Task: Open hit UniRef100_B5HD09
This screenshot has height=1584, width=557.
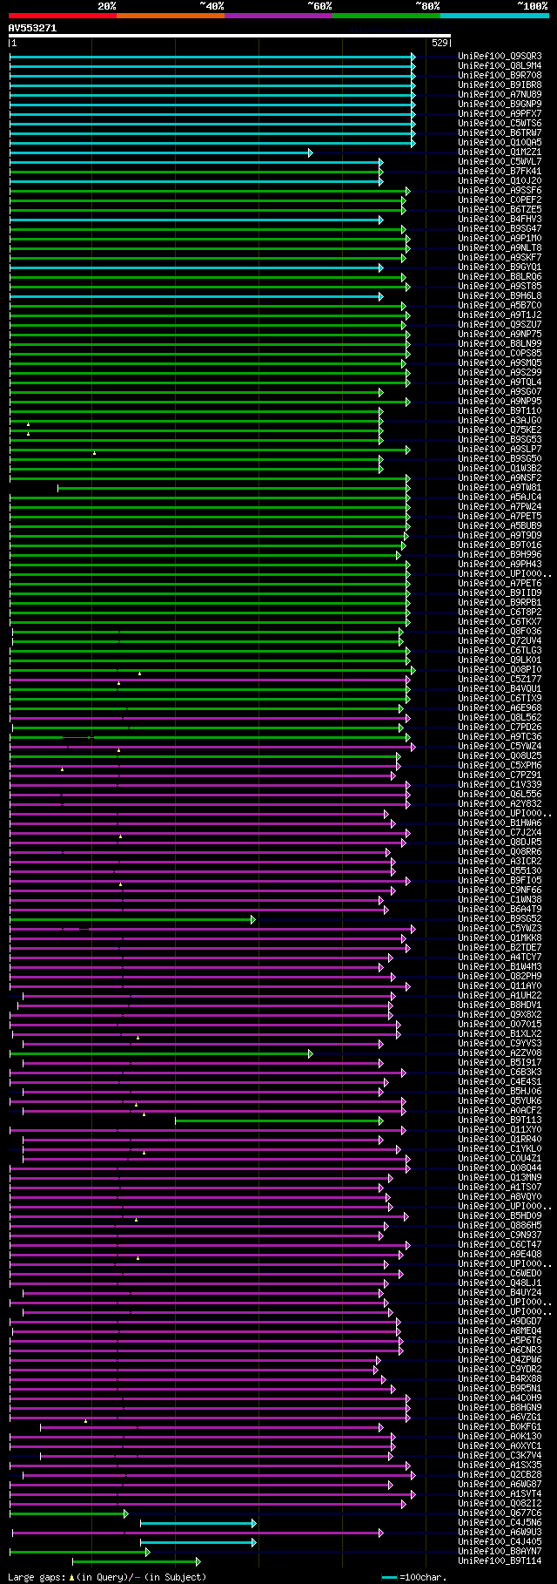Action: (500, 1216)
